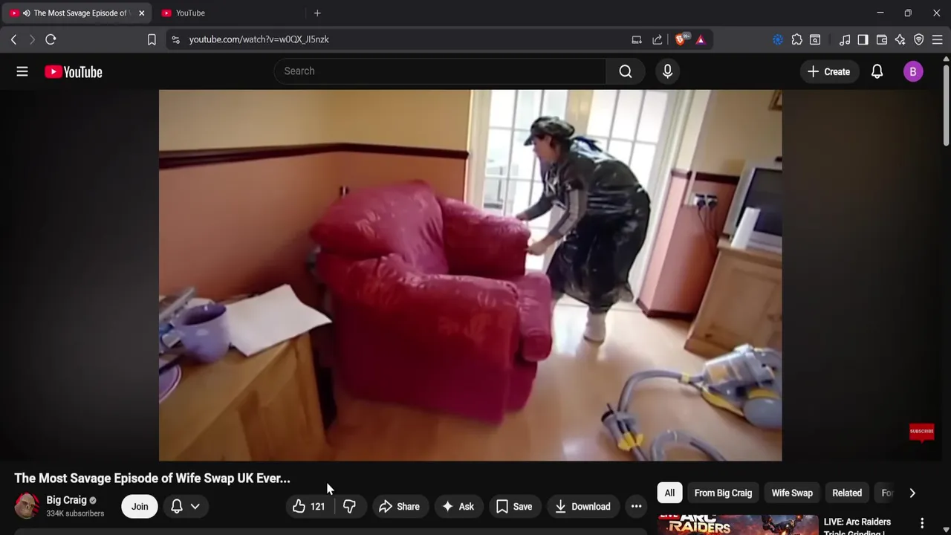Open Leo AI sparkle icon in the toolbar
This screenshot has width=951, height=535.
[900, 39]
